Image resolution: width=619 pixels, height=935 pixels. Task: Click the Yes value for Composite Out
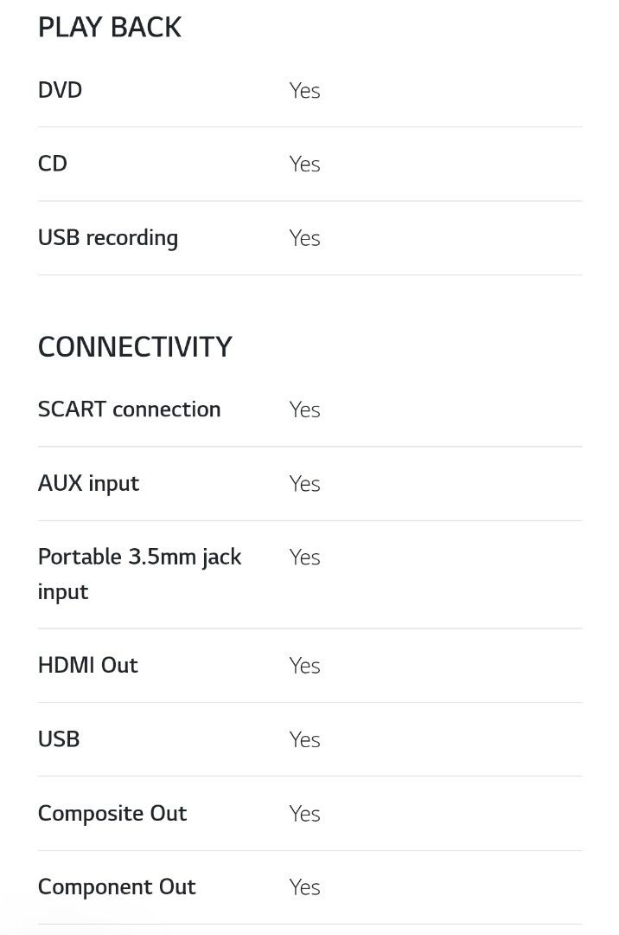tap(304, 814)
